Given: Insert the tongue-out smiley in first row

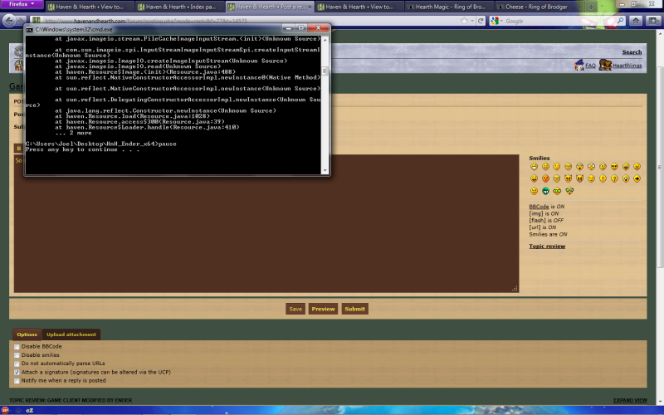Looking at the screenshot, I should coord(626,167).
